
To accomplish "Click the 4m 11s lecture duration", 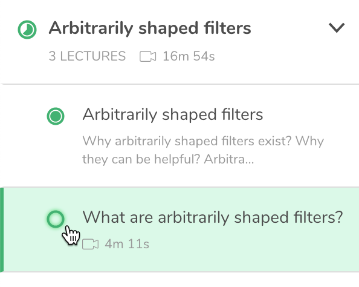I will [127, 244].
